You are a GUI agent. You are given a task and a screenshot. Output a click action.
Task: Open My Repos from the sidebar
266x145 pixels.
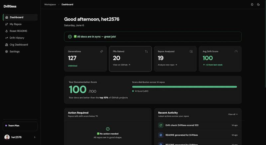coord(20,24)
